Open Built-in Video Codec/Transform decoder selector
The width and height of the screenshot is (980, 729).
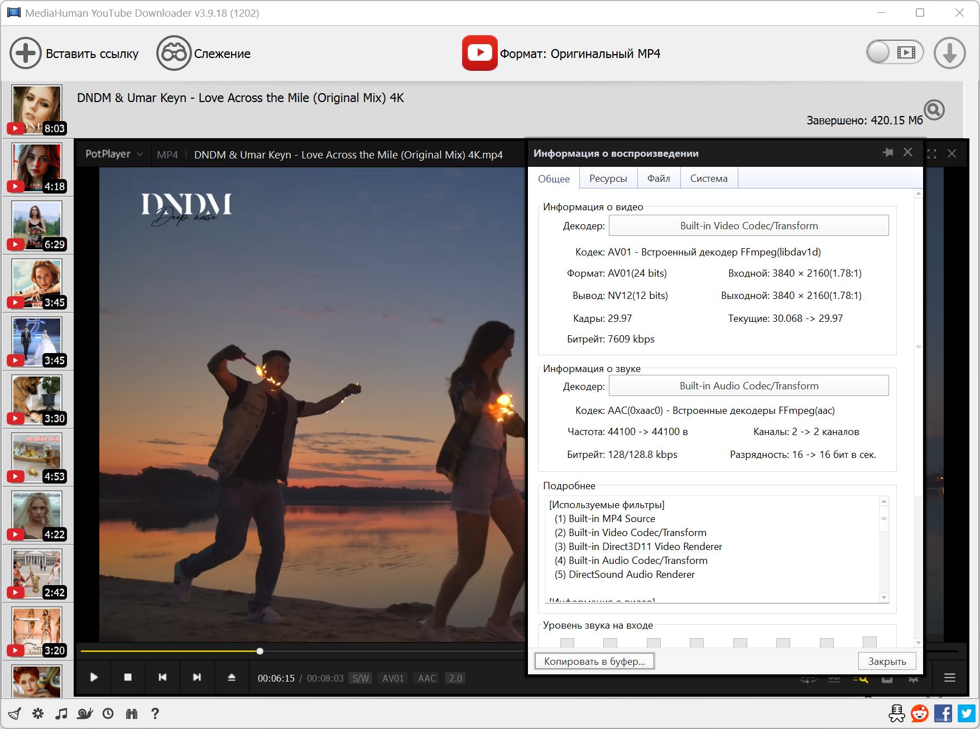tap(748, 226)
